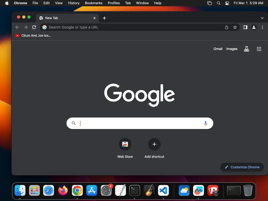Open Finder from the Dock
Screen dimensions: 268x201
click(20, 190)
